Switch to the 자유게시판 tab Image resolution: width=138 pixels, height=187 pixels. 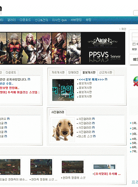(x=58, y=72)
